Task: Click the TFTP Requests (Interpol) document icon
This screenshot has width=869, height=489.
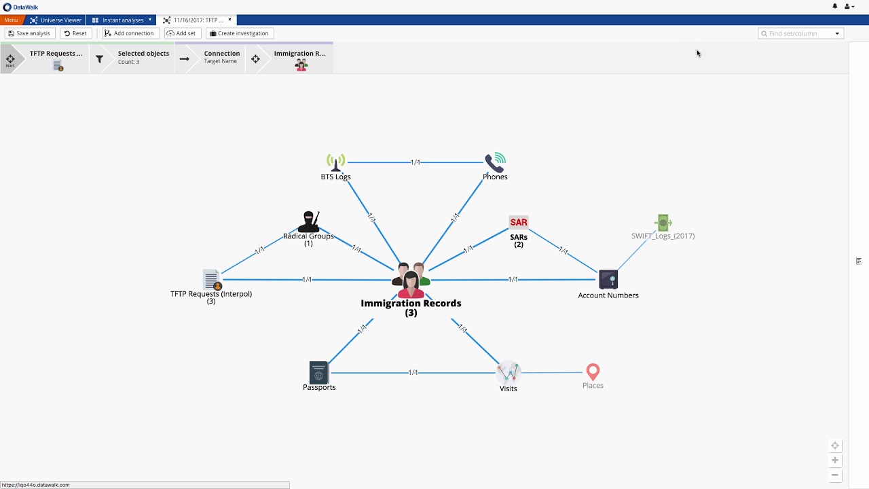Action: coord(212,279)
